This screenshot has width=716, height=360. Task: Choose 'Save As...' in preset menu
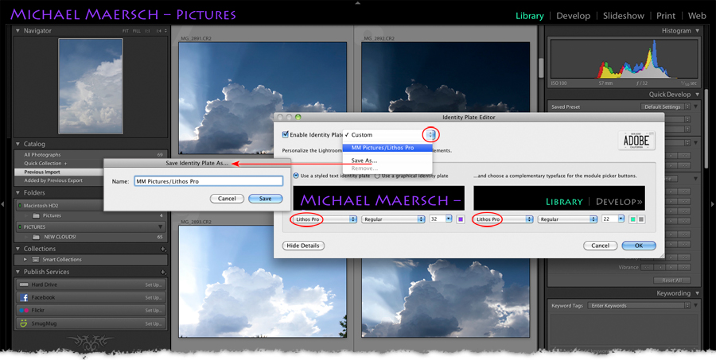[x=387, y=161]
